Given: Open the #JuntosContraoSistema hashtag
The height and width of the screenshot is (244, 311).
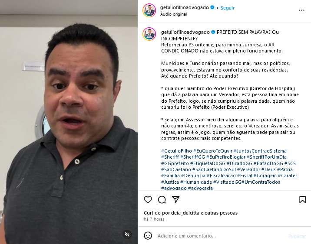Looking at the screenshot, I should [260, 151].
